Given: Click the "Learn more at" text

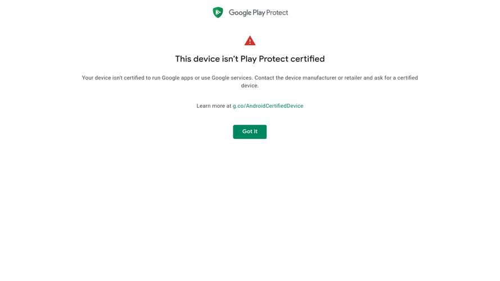Looking at the screenshot, I should (214, 106).
